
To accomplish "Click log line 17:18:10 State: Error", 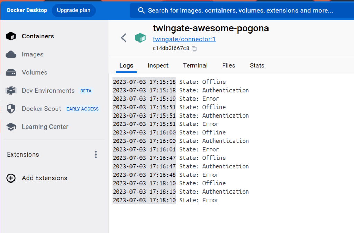I will pyautogui.click(x=166, y=200).
